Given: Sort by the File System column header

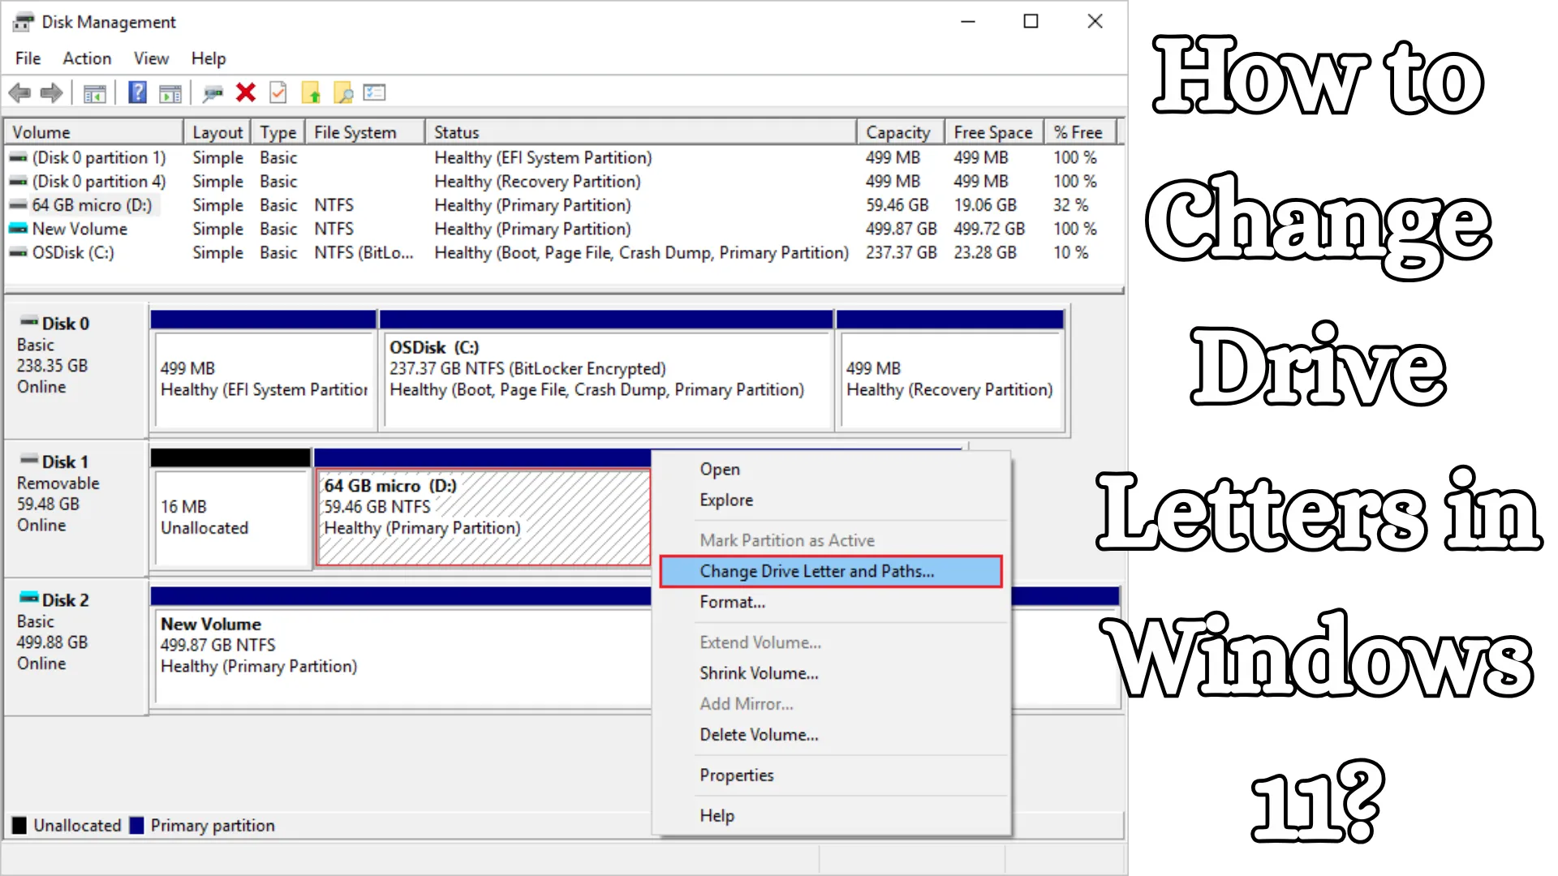Looking at the screenshot, I should pyautogui.click(x=365, y=132).
